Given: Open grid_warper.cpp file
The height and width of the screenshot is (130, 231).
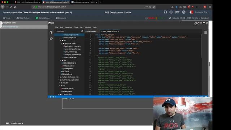Looking at the screenshot, I should [x=71, y=52].
